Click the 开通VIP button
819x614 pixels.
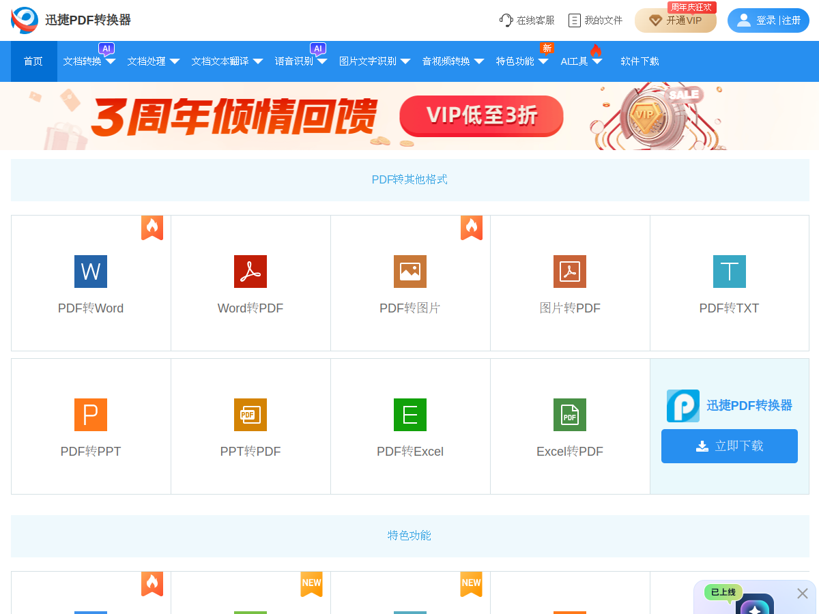(676, 20)
